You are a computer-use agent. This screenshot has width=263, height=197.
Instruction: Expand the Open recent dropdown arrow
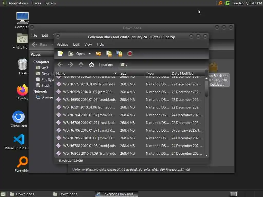pos(90,54)
